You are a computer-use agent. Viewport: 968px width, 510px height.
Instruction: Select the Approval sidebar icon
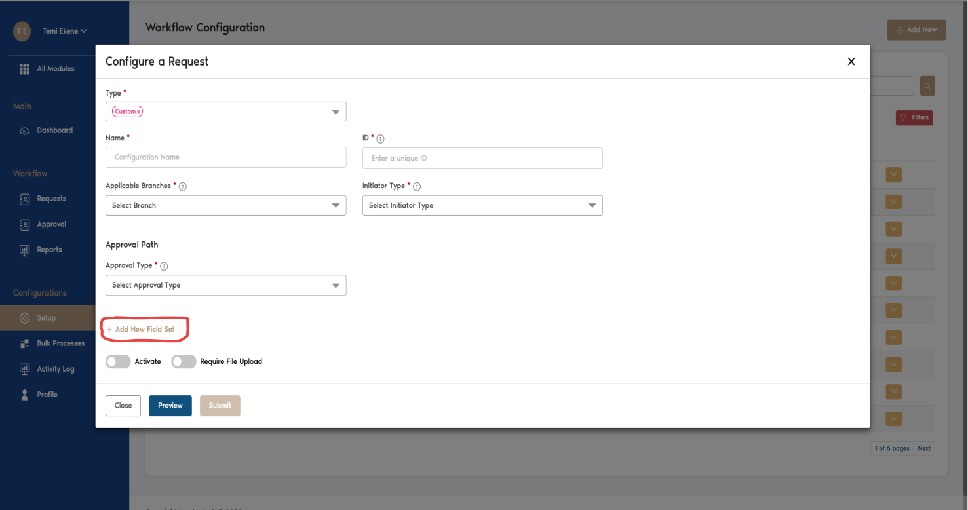tap(26, 224)
